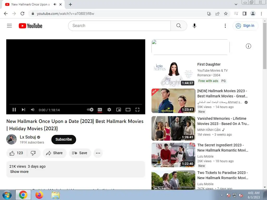Screen dimensions: 267x200
Task: Toggle closed captions in player
Action: point(100,110)
